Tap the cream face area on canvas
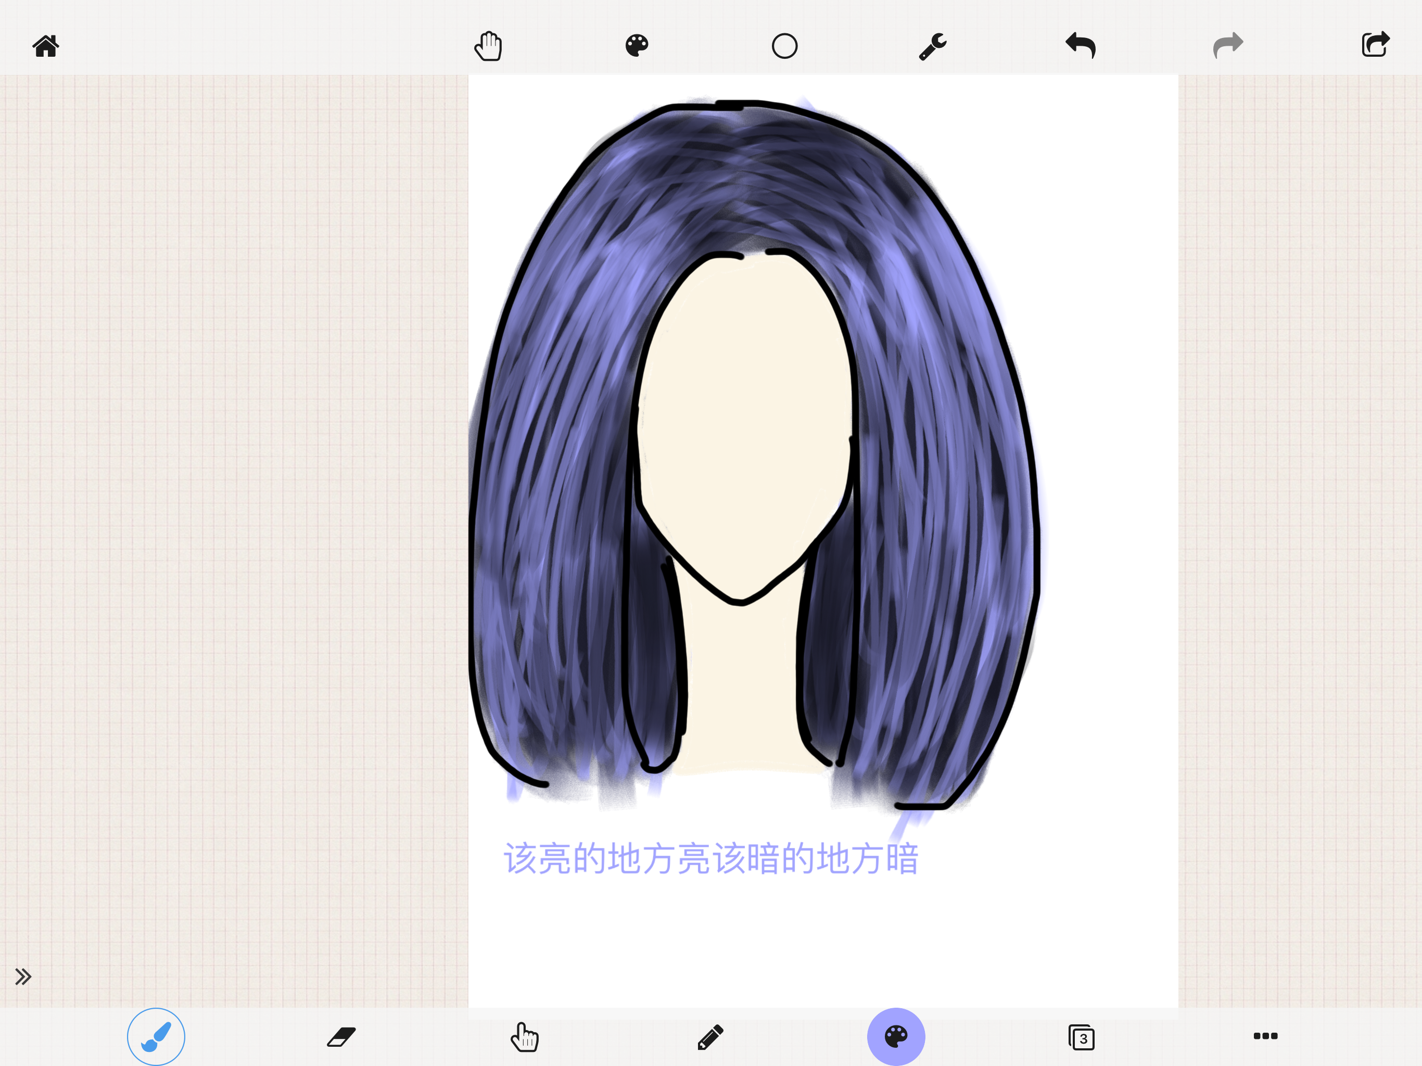 (x=746, y=424)
